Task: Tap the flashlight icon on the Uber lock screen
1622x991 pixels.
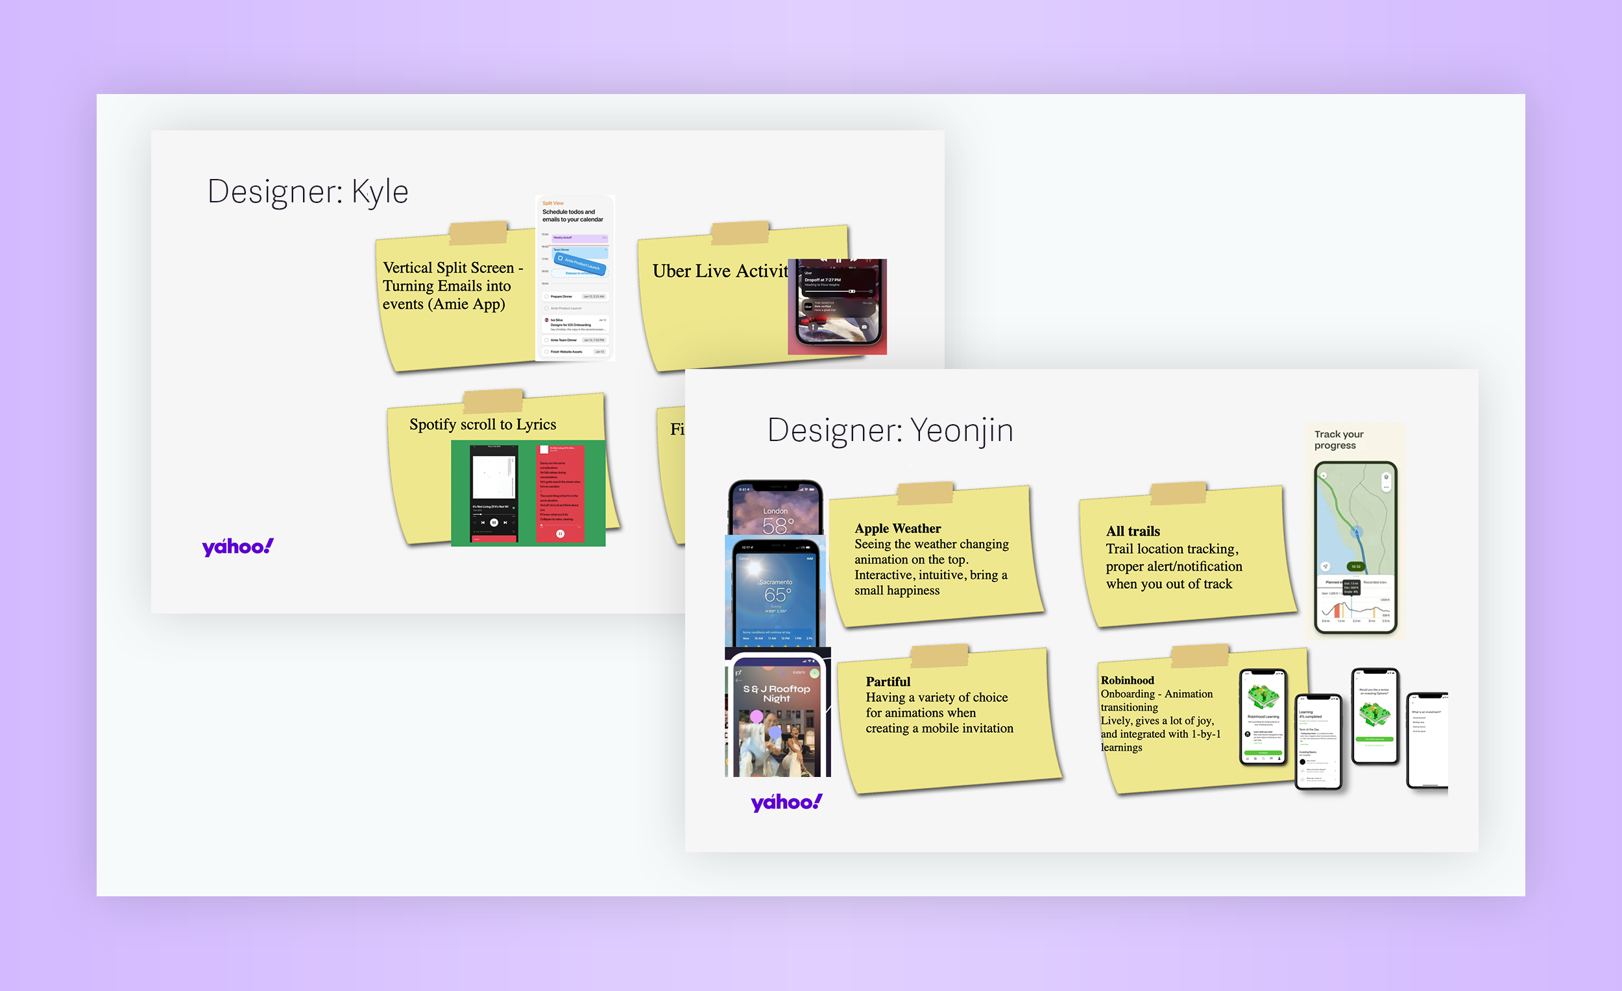Action: [x=813, y=327]
